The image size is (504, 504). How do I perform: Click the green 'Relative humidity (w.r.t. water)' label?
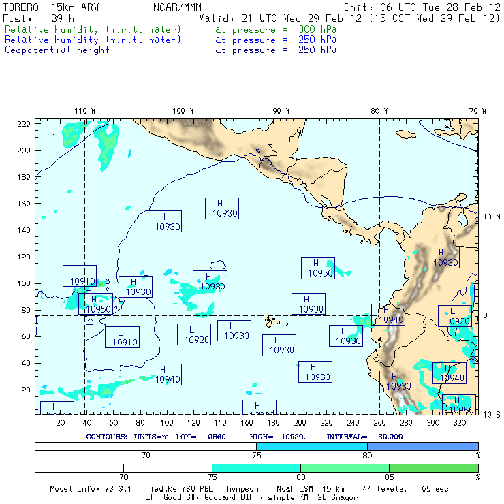click(x=93, y=29)
